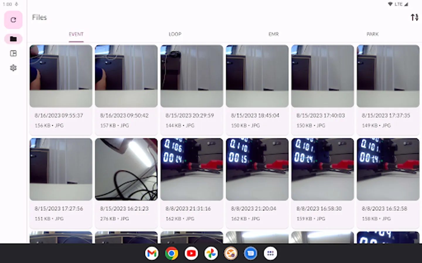Open the live view panel icon in sidebar
Viewport: 422px width, 263px height.
tap(13, 53)
